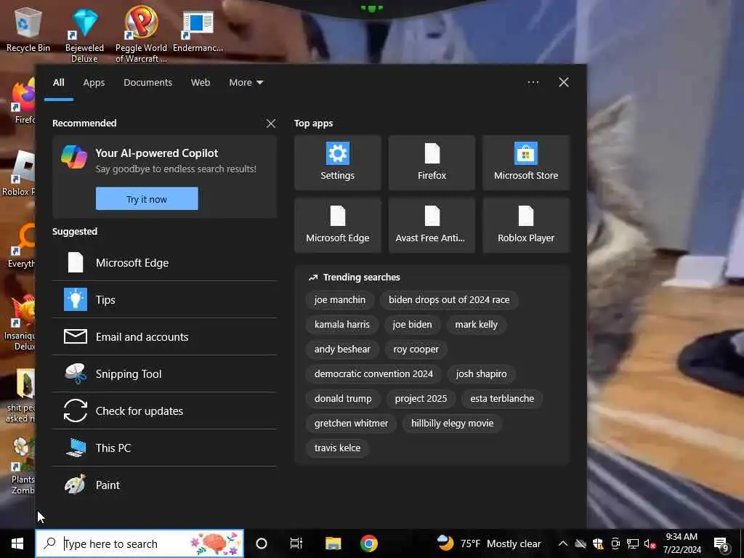
Task: Select the Check for updates suggestion
Action: point(164,411)
